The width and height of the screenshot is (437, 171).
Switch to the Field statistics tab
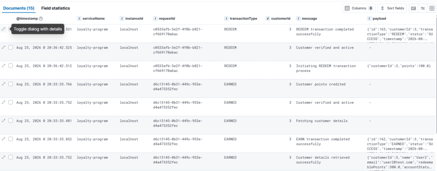click(55, 9)
